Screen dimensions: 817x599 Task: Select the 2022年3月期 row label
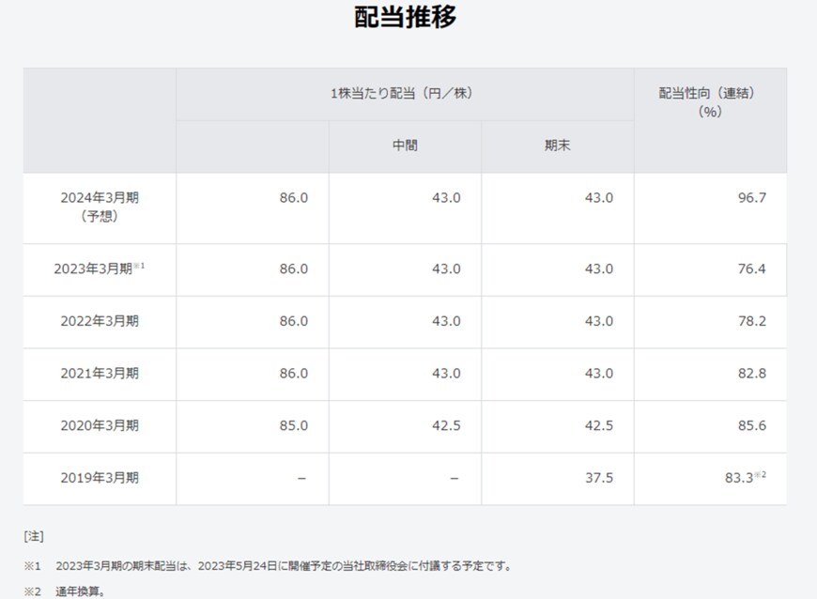tap(100, 322)
